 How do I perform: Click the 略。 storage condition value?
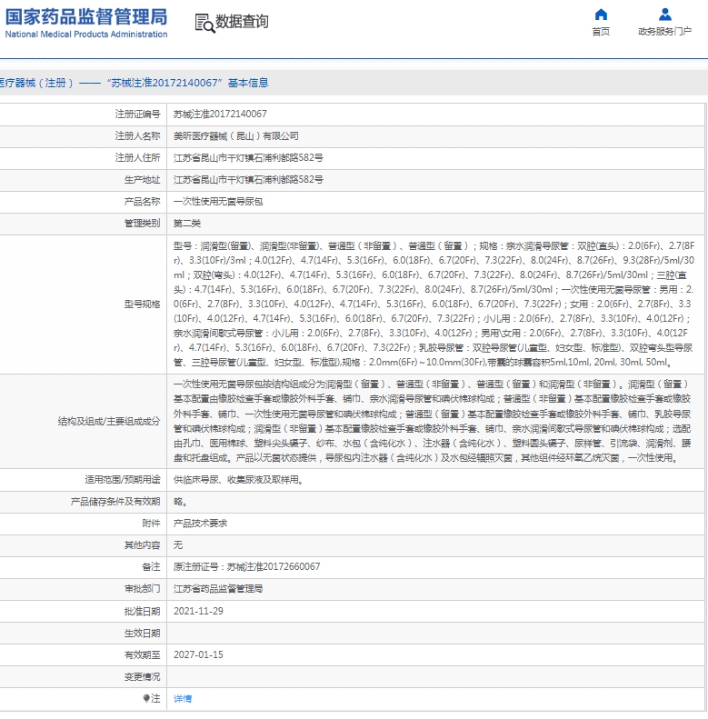click(180, 502)
